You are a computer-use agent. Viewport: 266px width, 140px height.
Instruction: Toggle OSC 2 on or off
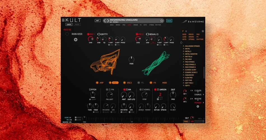137,34
